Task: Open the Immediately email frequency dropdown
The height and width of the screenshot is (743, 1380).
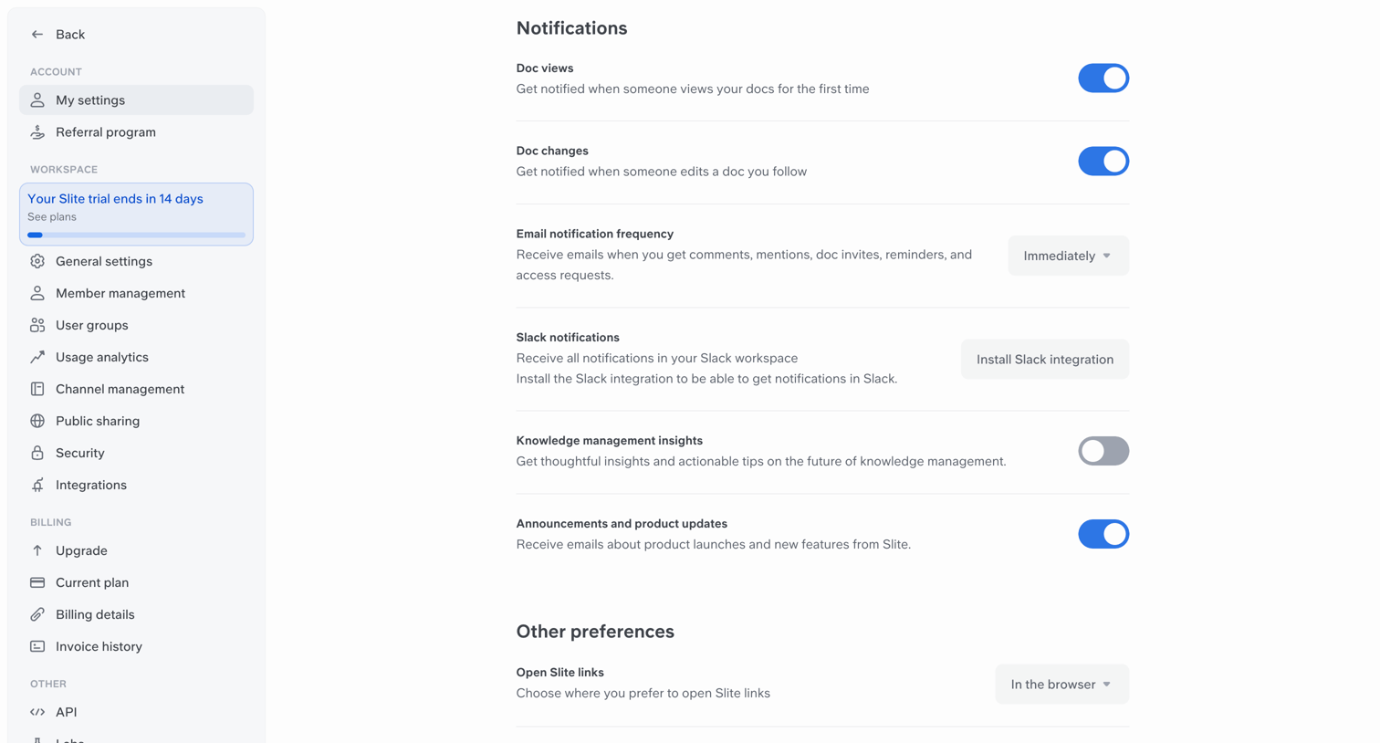Action: pyautogui.click(x=1068, y=256)
